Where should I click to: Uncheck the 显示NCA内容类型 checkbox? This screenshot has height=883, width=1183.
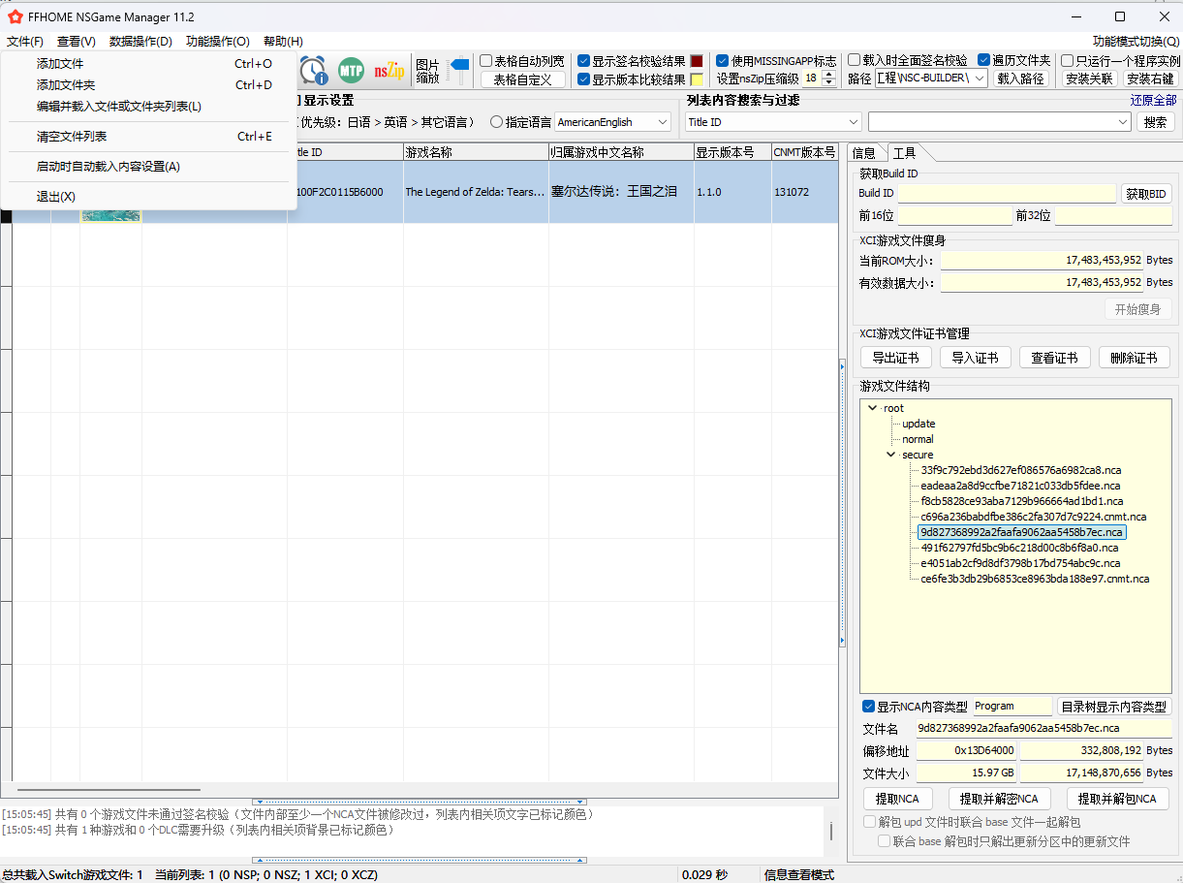tap(868, 707)
